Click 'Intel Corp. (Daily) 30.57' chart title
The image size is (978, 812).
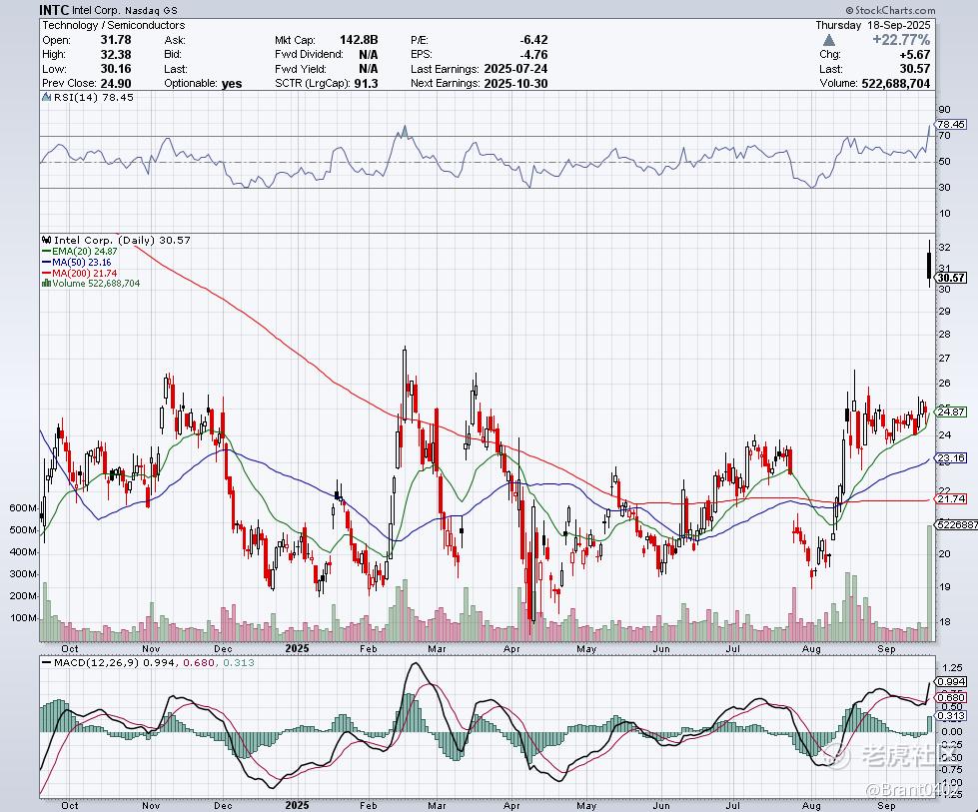[x=122, y=240]
